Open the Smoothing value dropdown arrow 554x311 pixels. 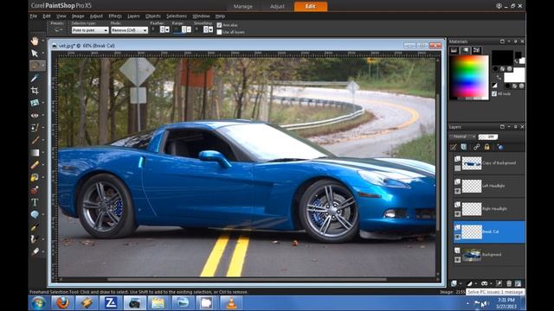(x=210, y=30)
